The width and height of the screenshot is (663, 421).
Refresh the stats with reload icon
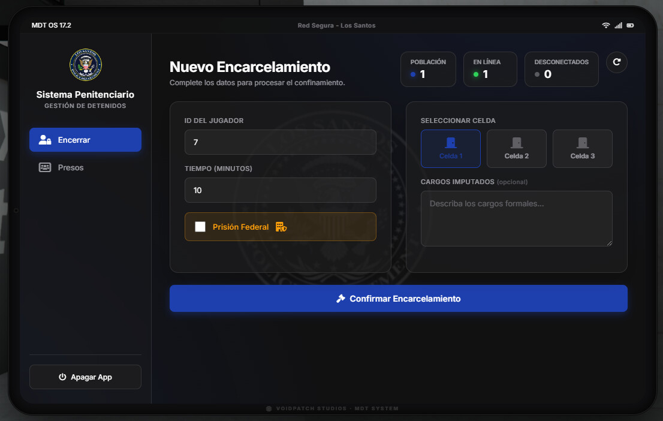coord(616,62)
